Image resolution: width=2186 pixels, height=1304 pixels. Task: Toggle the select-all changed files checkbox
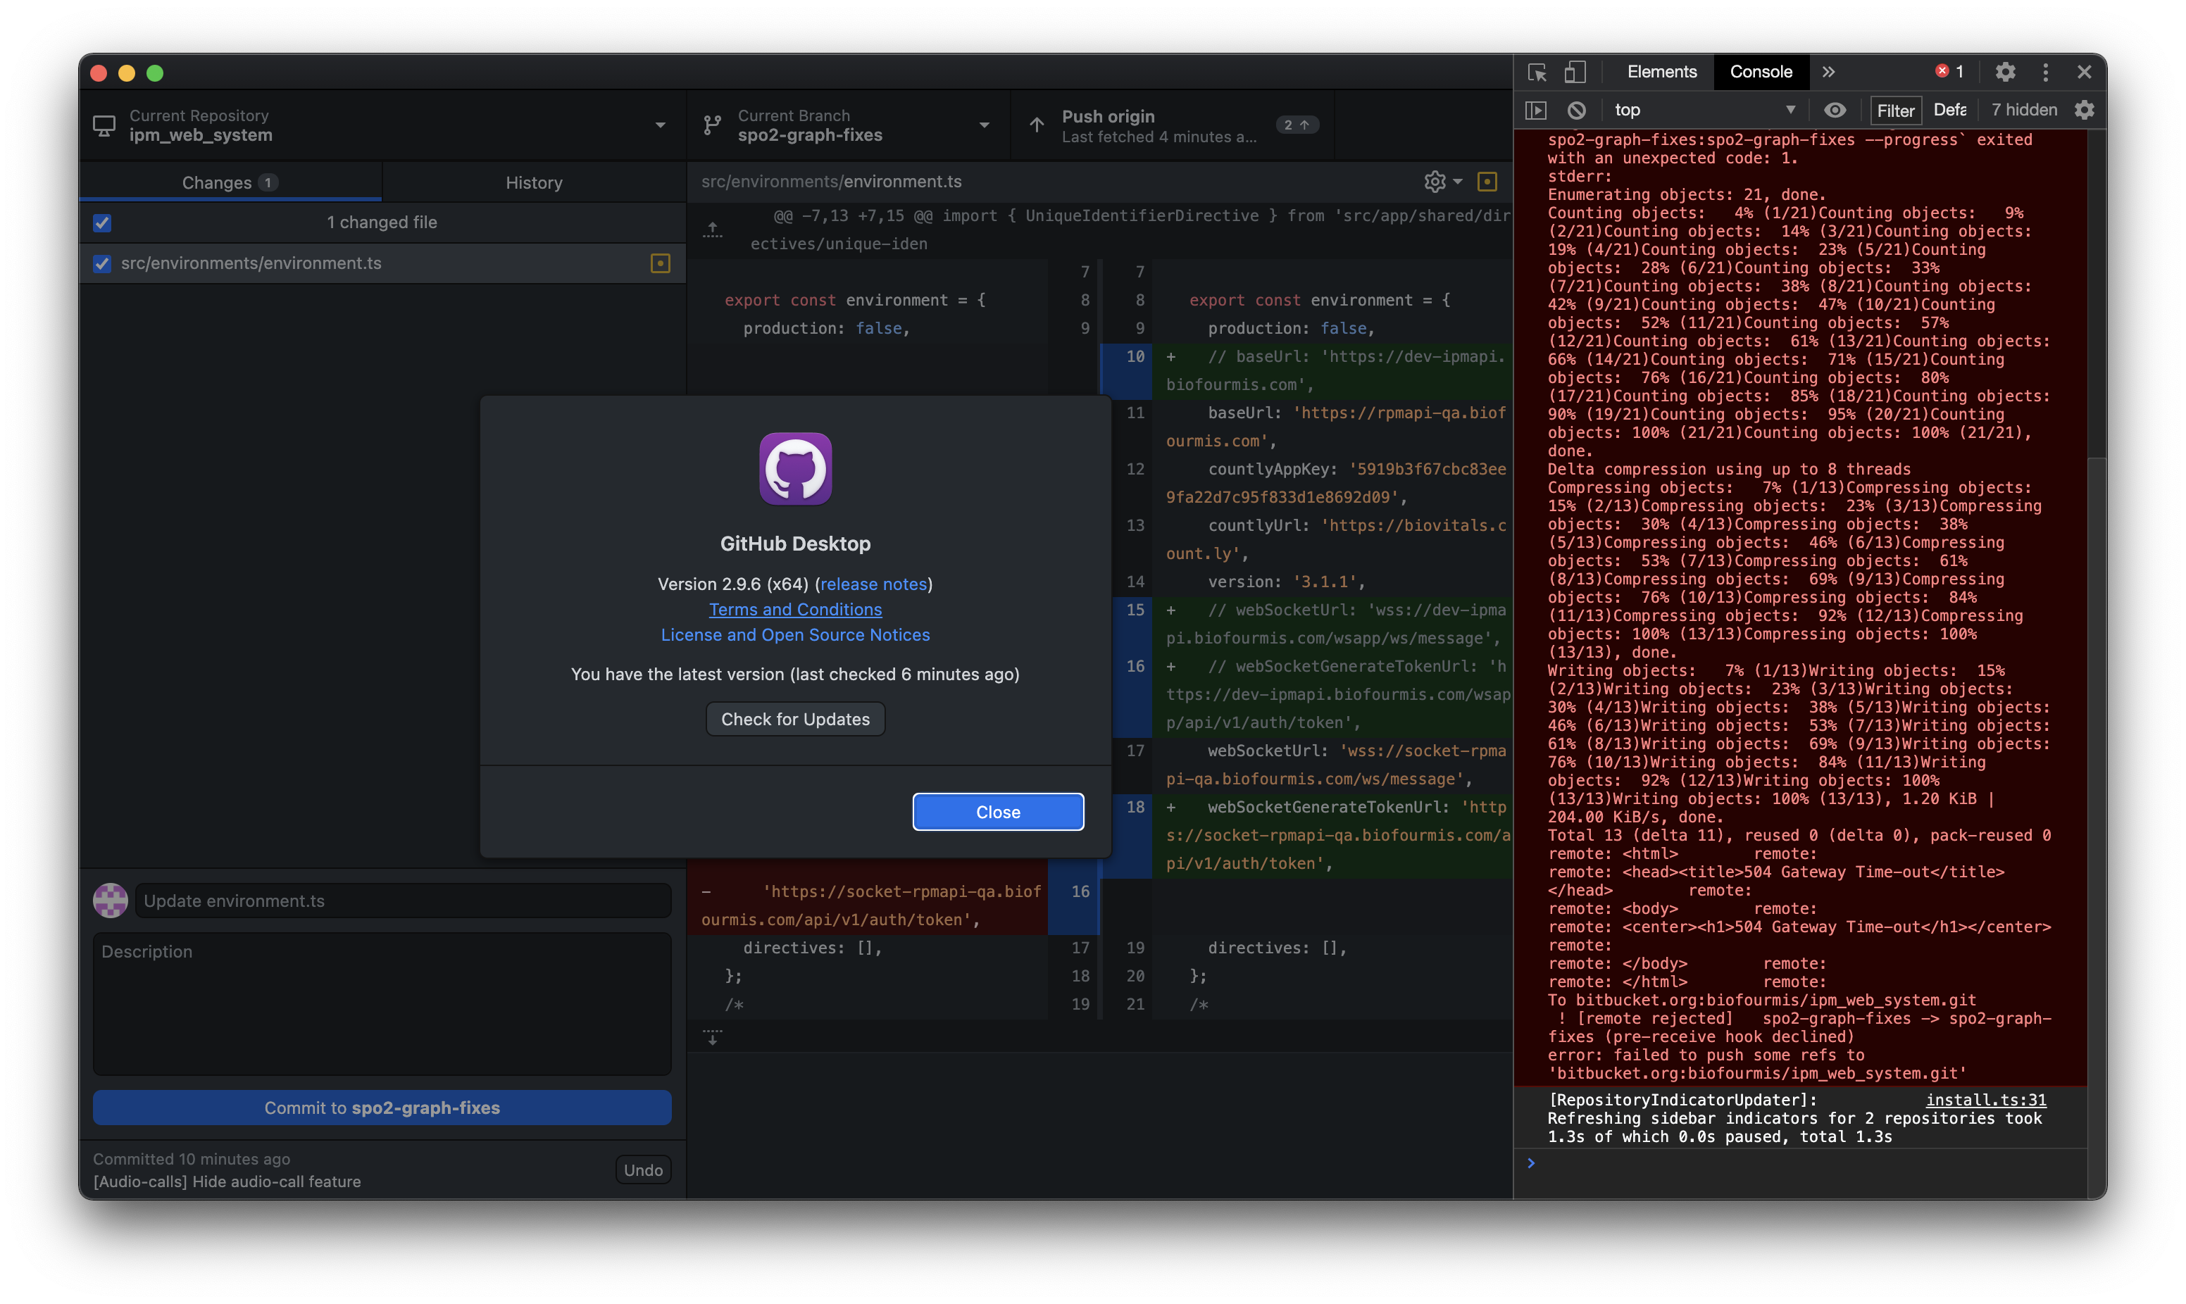(x=102, y=222)
